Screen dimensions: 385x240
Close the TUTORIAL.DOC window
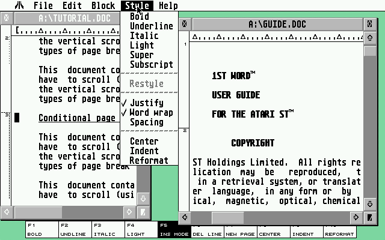coord(7,18)
